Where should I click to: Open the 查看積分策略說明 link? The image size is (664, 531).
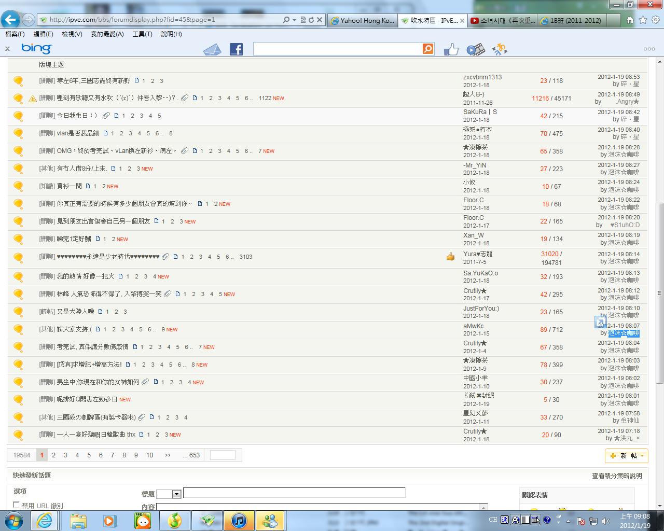617,476
